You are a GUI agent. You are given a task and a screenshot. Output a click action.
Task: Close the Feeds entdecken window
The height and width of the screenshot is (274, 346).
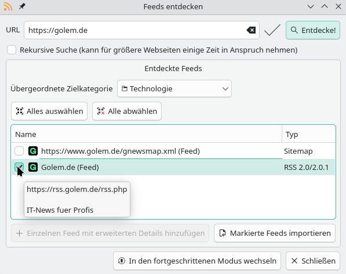[x=338, y=6]
